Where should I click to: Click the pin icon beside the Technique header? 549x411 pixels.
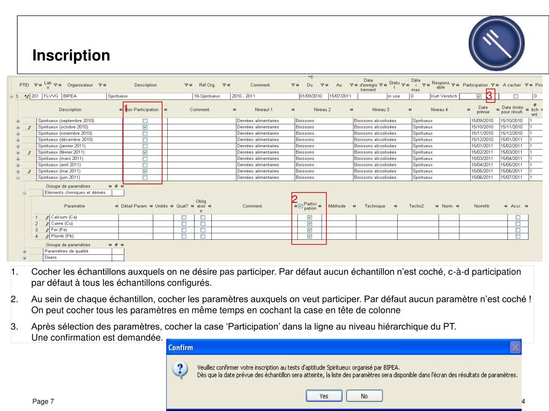(395, 206)
